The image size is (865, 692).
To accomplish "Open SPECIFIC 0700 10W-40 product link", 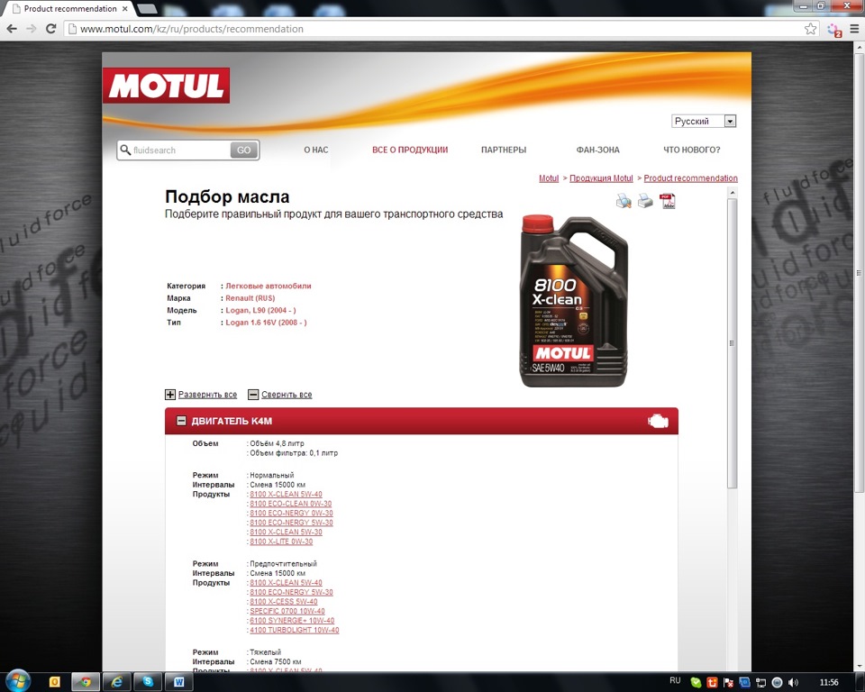I will (287, 611).
